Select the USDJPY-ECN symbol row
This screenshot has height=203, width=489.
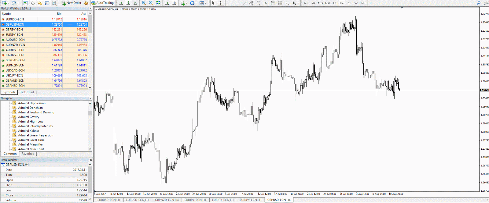44,76
